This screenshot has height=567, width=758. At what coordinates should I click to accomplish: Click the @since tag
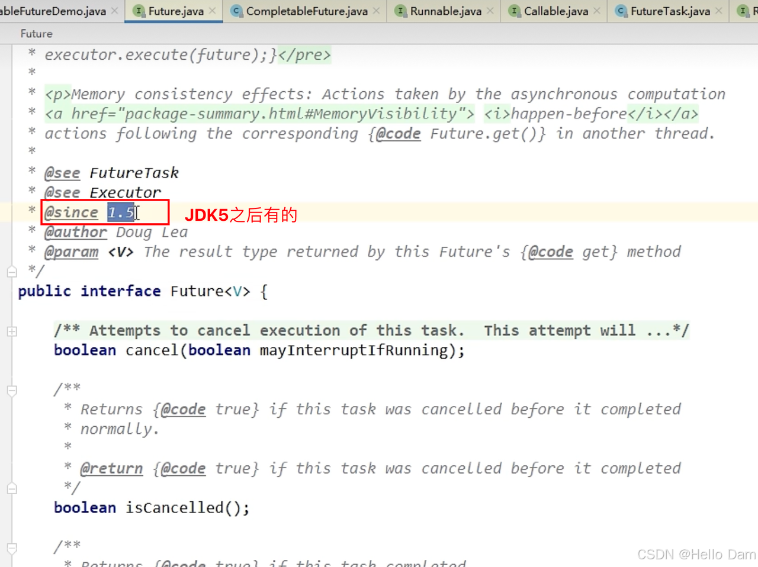click(x=71, y=212)
